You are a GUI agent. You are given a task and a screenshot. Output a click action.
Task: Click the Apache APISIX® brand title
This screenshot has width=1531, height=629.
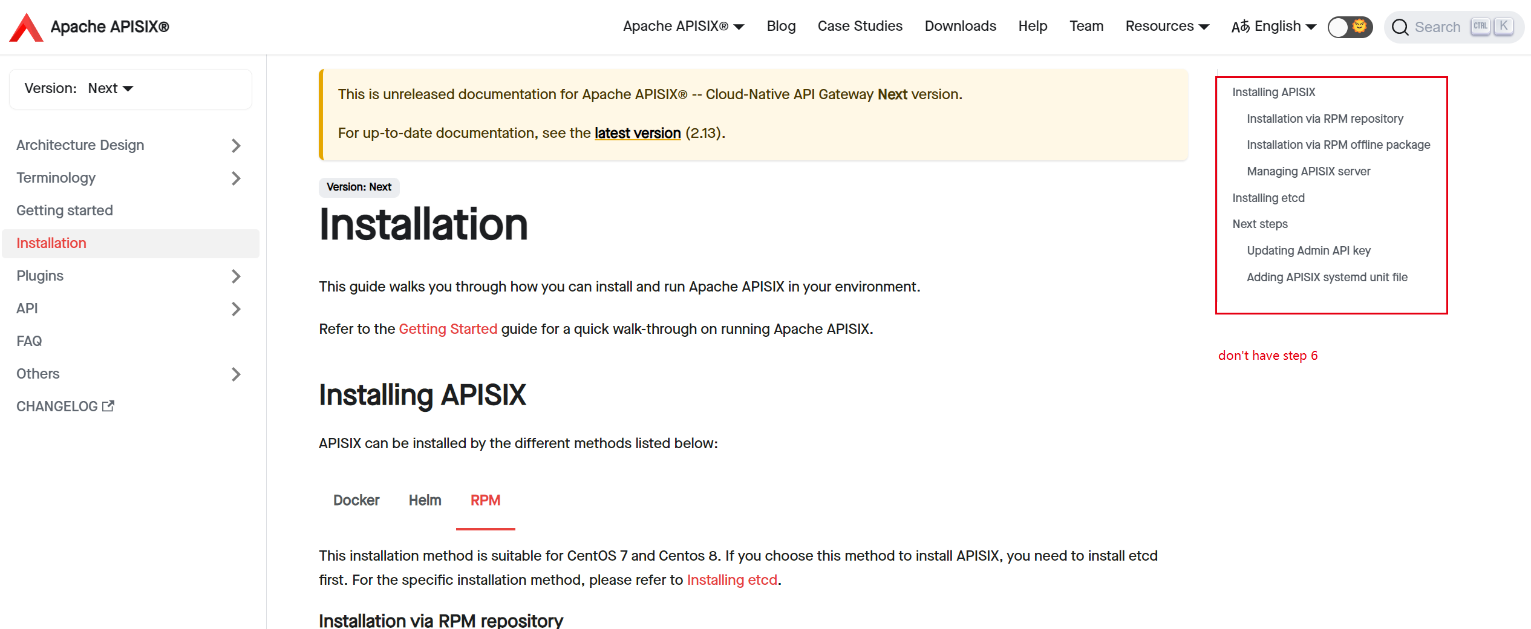(x=109, y=27)
